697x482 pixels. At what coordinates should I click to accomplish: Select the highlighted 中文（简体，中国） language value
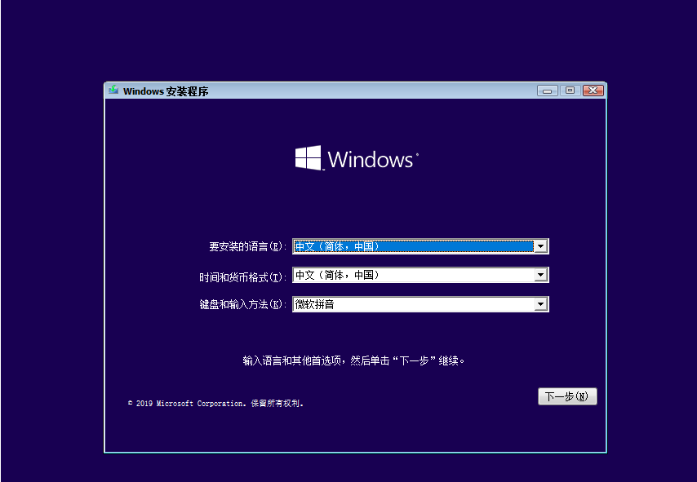(x=367, y=245)
